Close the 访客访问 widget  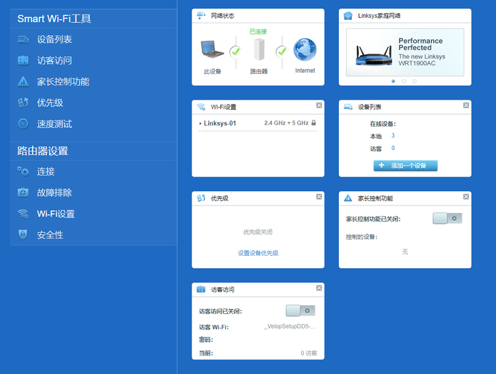319,288
